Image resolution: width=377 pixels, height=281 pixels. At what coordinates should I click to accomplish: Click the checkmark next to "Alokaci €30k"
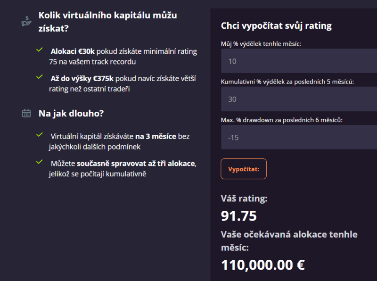click(x=39, y=49)
